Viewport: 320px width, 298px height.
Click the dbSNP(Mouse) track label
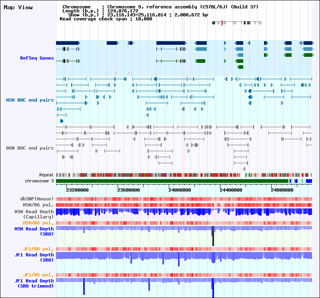click(x=37, y=199)
